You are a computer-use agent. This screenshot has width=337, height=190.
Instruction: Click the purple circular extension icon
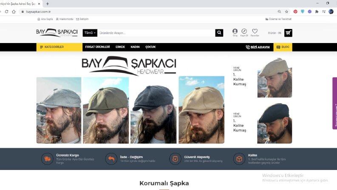(x=309, y=12)
